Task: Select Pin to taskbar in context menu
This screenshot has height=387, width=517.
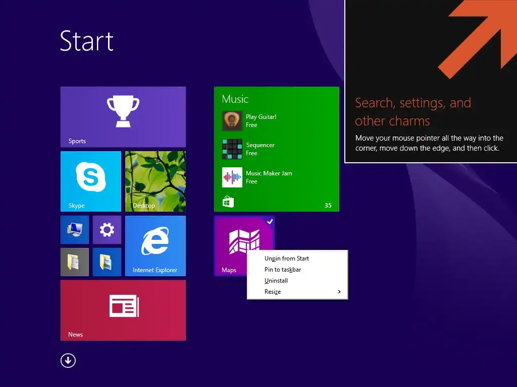Action: pyautogui.click(x=297, y=270)
